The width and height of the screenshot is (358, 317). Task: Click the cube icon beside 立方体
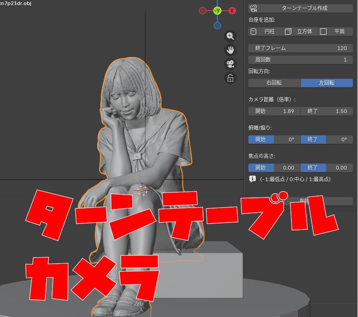pos(288,32)
